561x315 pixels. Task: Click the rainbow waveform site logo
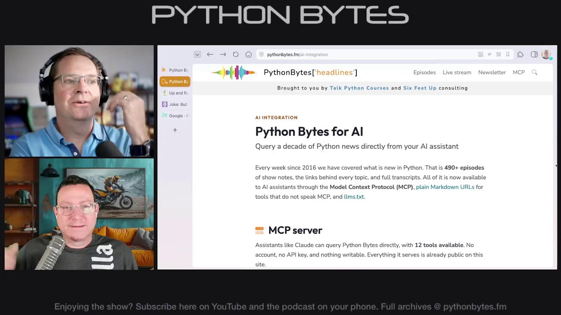[234, 72]
